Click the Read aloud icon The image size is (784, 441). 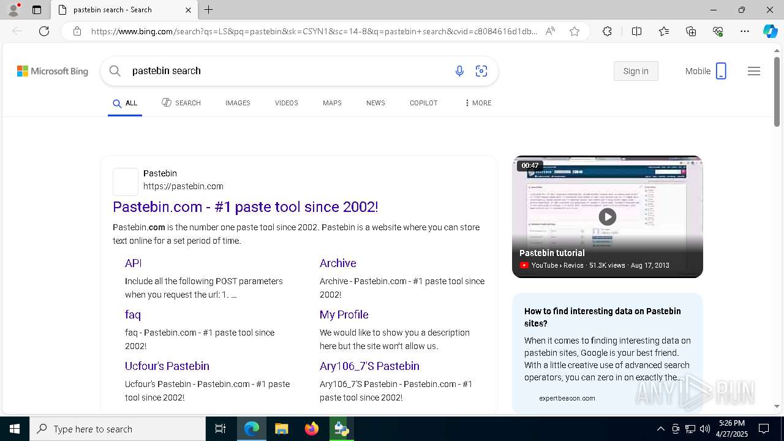[x=550, y=31]
